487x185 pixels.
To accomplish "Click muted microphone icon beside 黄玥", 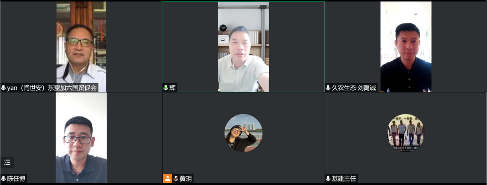I will coord(176,179).
